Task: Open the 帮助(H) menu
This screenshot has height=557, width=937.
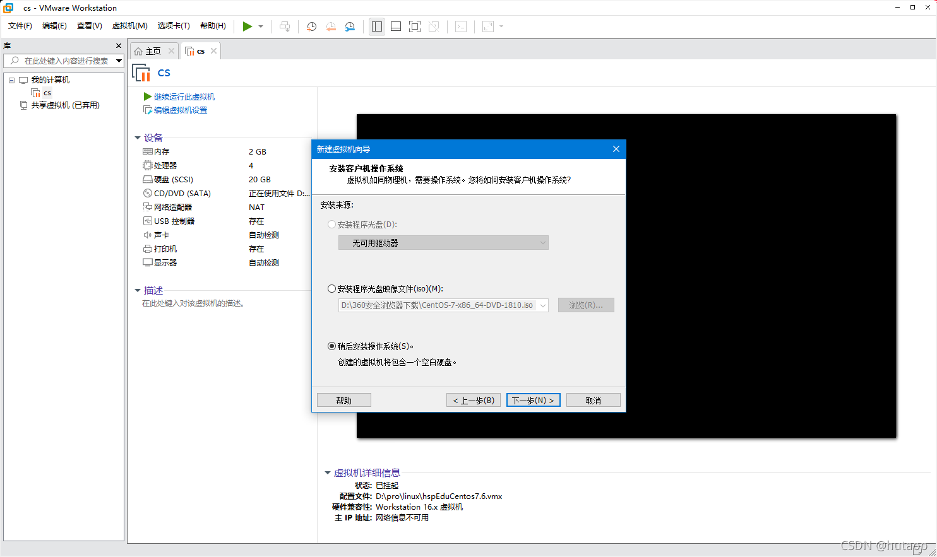Action: [213, 26]
